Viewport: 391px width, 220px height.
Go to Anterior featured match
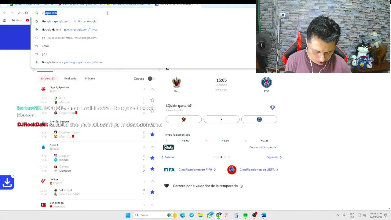[168, 157]
